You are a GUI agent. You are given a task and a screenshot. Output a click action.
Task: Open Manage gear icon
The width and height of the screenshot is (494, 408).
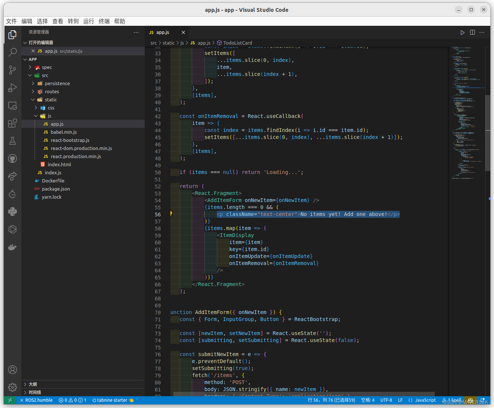13,387
